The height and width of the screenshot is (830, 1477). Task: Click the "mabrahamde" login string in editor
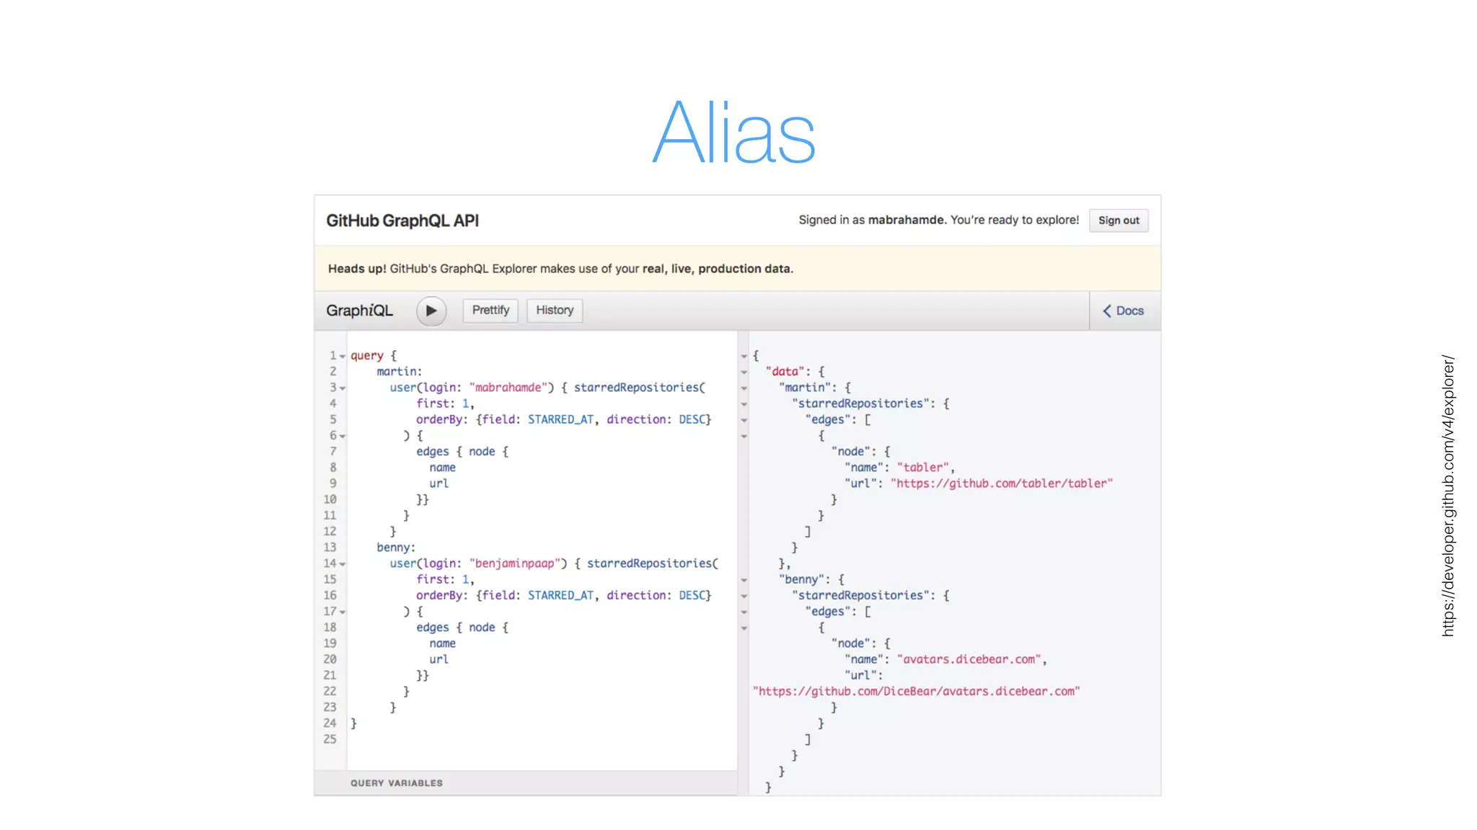tap(508, 388)
